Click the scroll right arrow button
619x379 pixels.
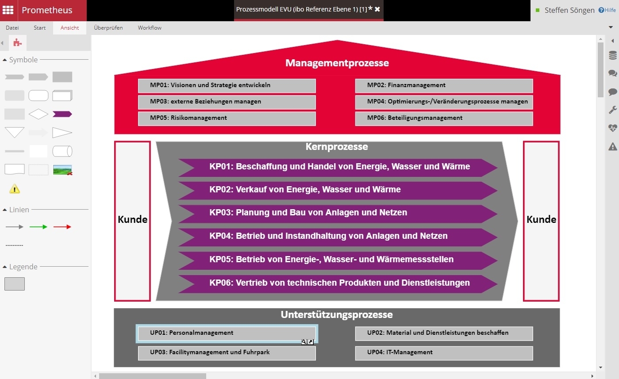point(593,376)
